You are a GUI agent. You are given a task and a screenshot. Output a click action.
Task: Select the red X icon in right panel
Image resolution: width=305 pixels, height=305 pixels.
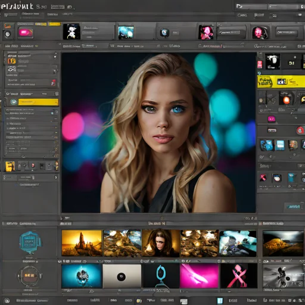(263, 178)
